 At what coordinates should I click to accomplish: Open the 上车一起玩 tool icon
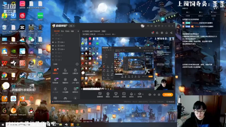[75, 81]
